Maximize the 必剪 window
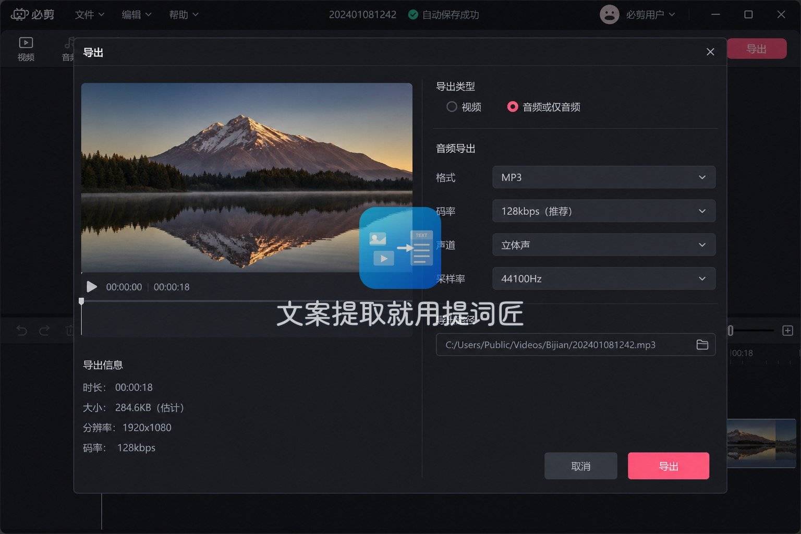This screenshot has width=801, height=534. coord(748,15)
